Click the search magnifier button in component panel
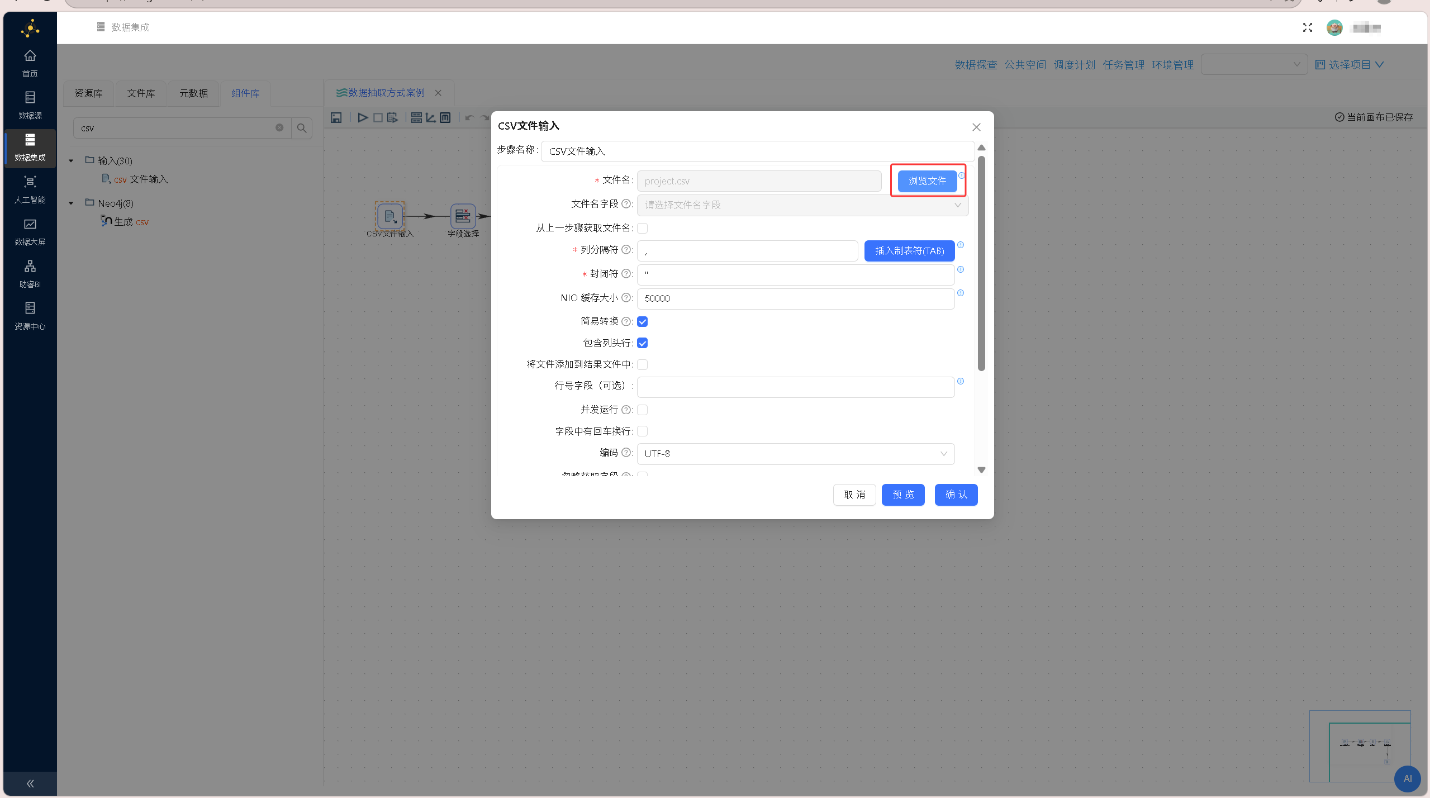Image resolution: width=1430 pixels, height=798 pixels. (302, 128)
